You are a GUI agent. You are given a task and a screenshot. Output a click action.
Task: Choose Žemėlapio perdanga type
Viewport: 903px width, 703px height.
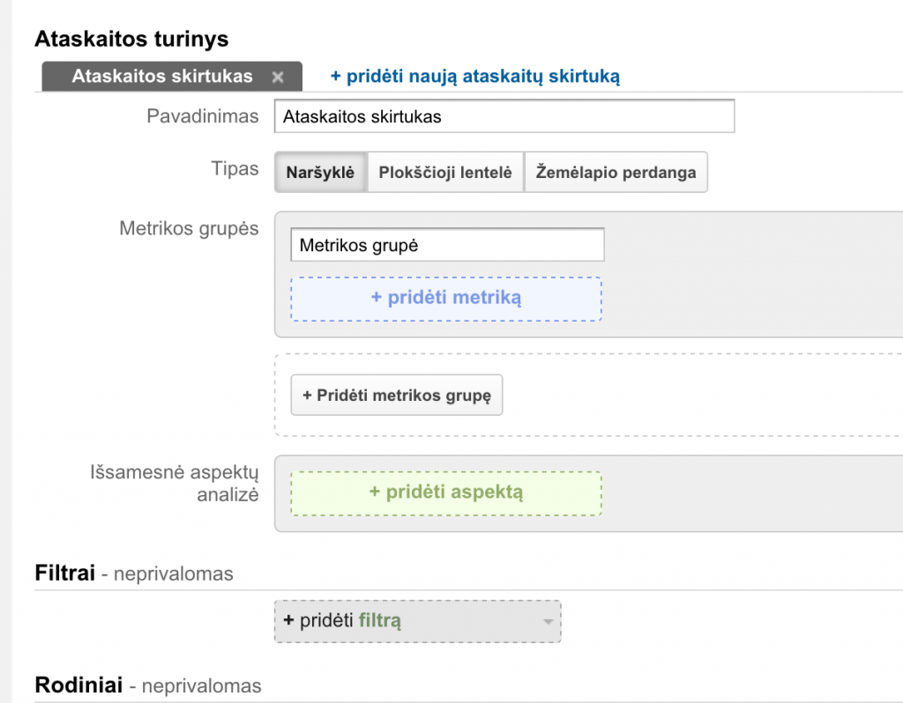coord(616,173)
